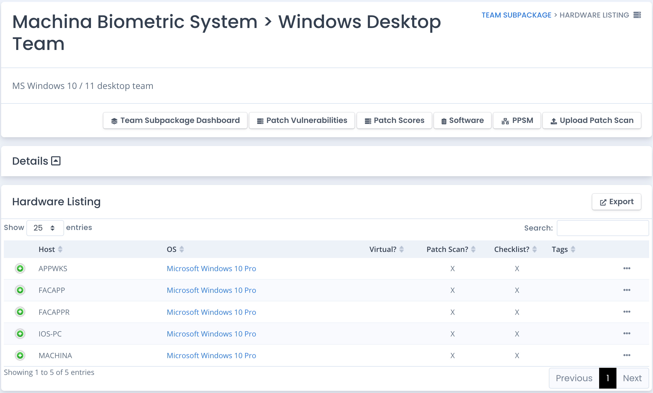The width and height of the screenshot is (653, 393).
Task: Open the IOS-PC row actions ellipsis menu
Action: click(627, 333)
